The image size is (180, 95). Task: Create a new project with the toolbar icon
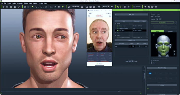(3, 7)
